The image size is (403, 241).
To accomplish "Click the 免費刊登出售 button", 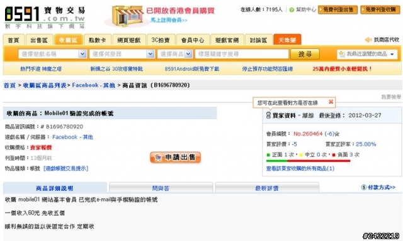I will click(338, 10).
